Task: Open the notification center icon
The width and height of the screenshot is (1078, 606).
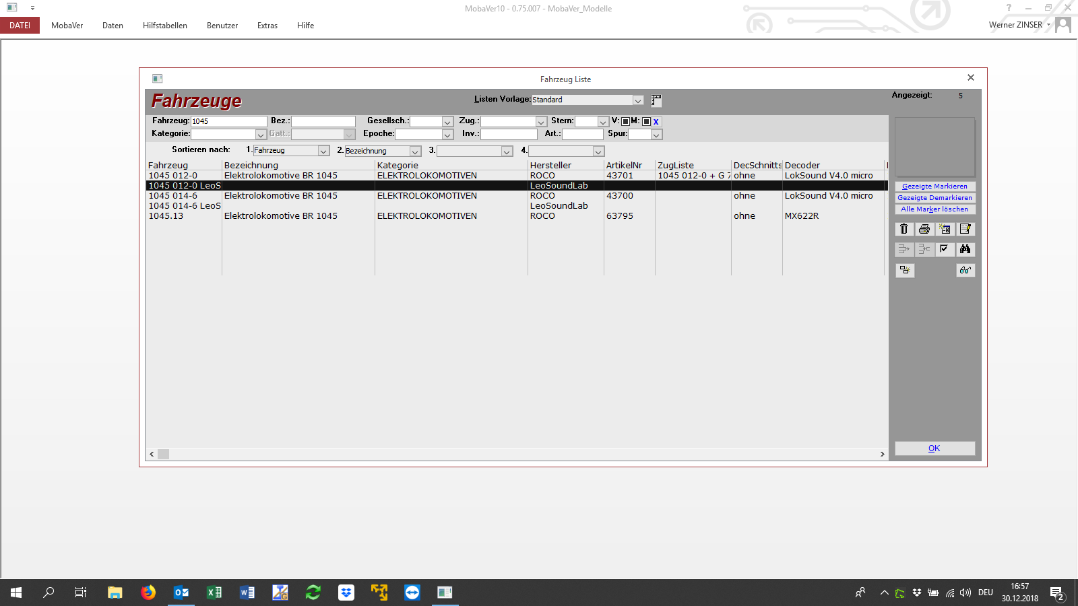Action: (x=1057, y=593)
